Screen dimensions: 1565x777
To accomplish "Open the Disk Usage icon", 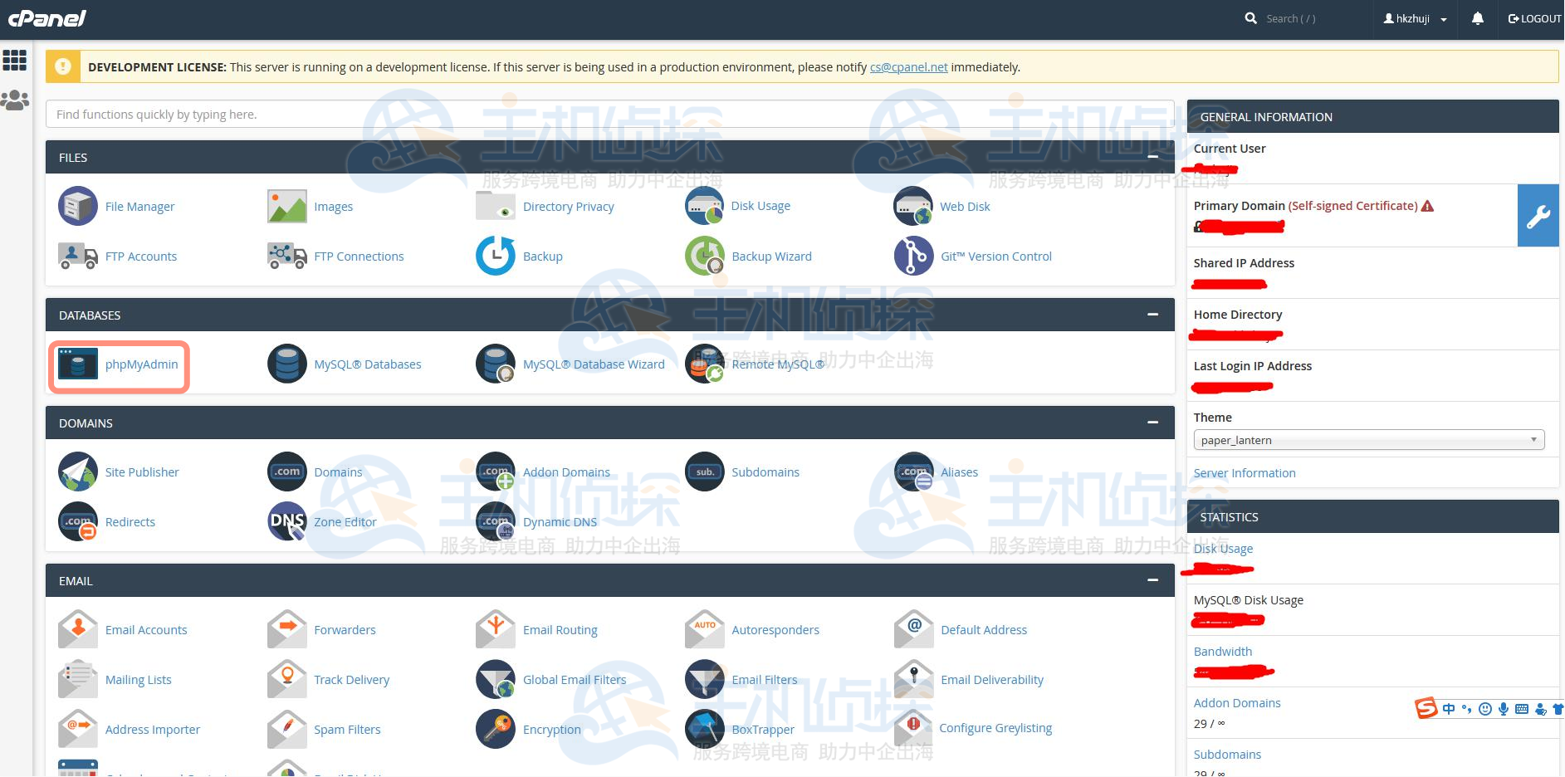I will (x=705, y=206).
